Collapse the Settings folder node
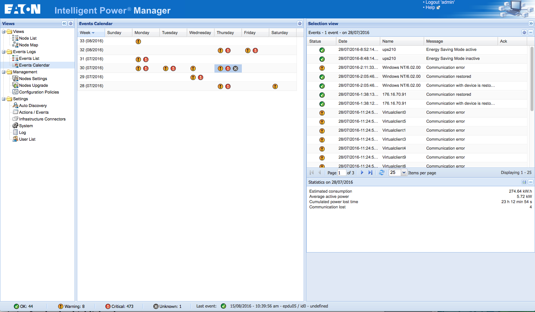535x312 pixels. tap(3, 99)
